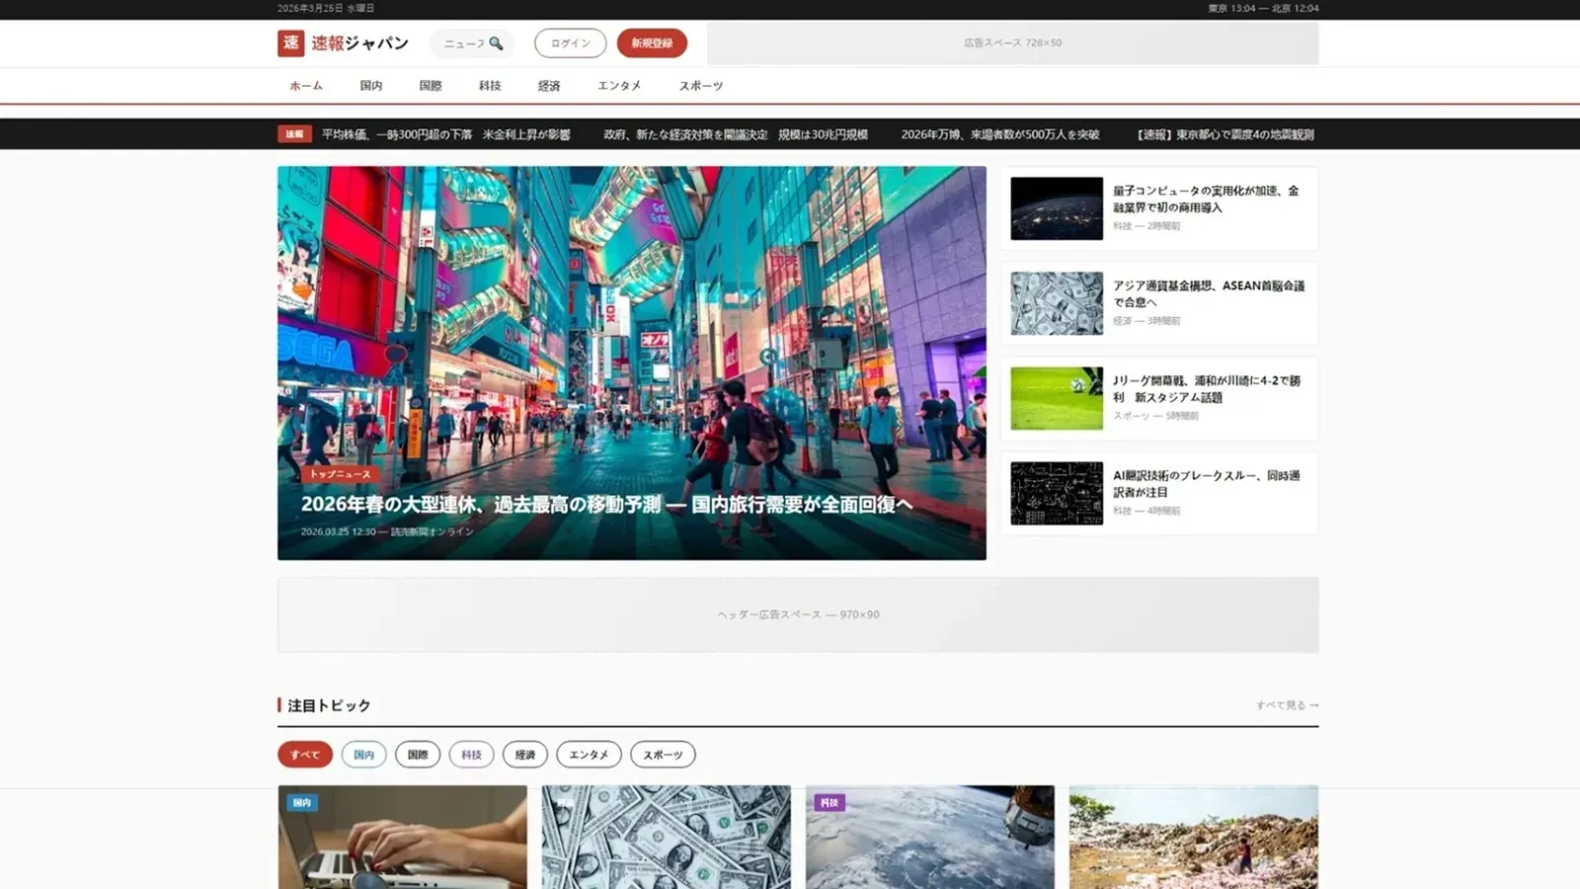The width and height of the screenshot is (1580, 889).
Task: Click the search magnifier icon
Action: click(496, 43)
